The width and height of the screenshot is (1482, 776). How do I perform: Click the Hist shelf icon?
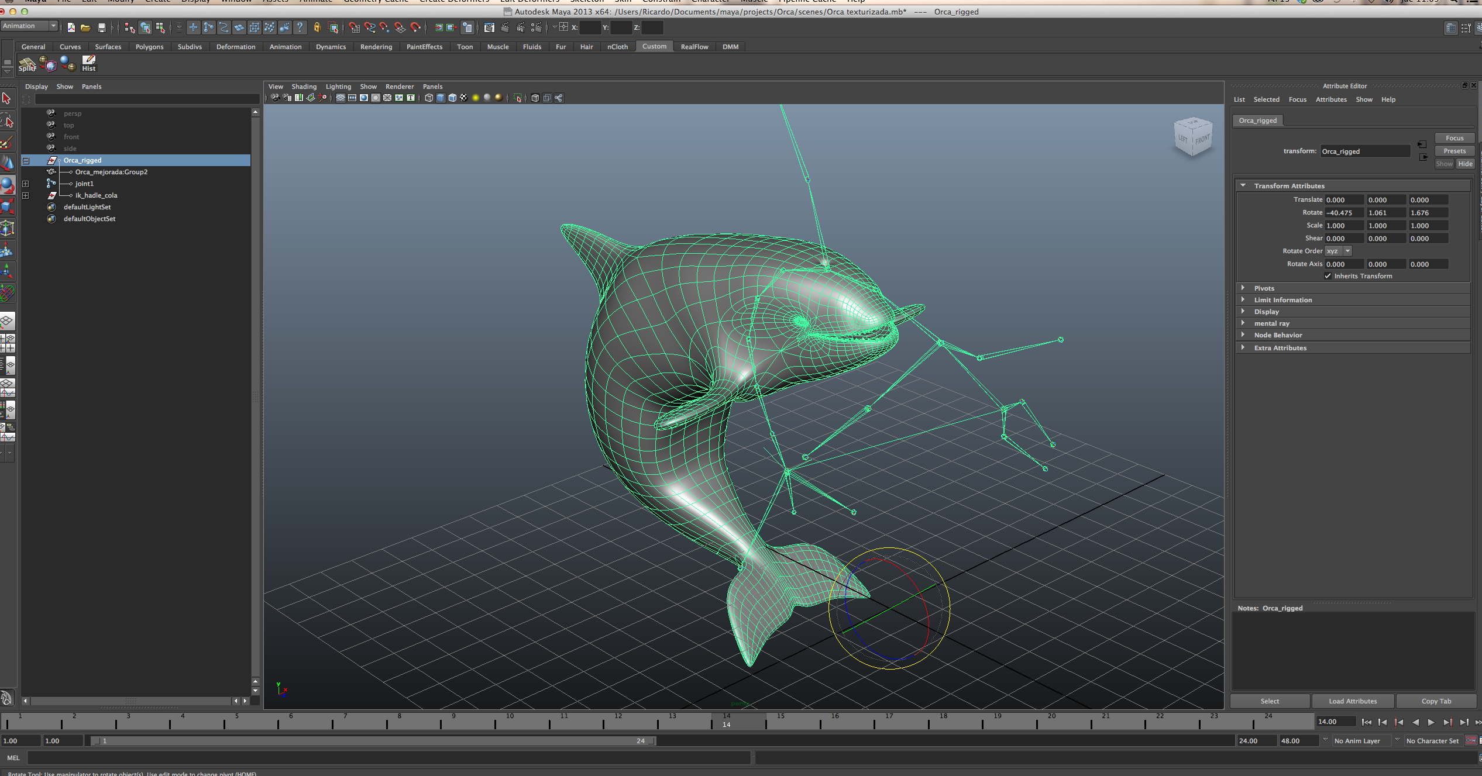click(88, 63)
